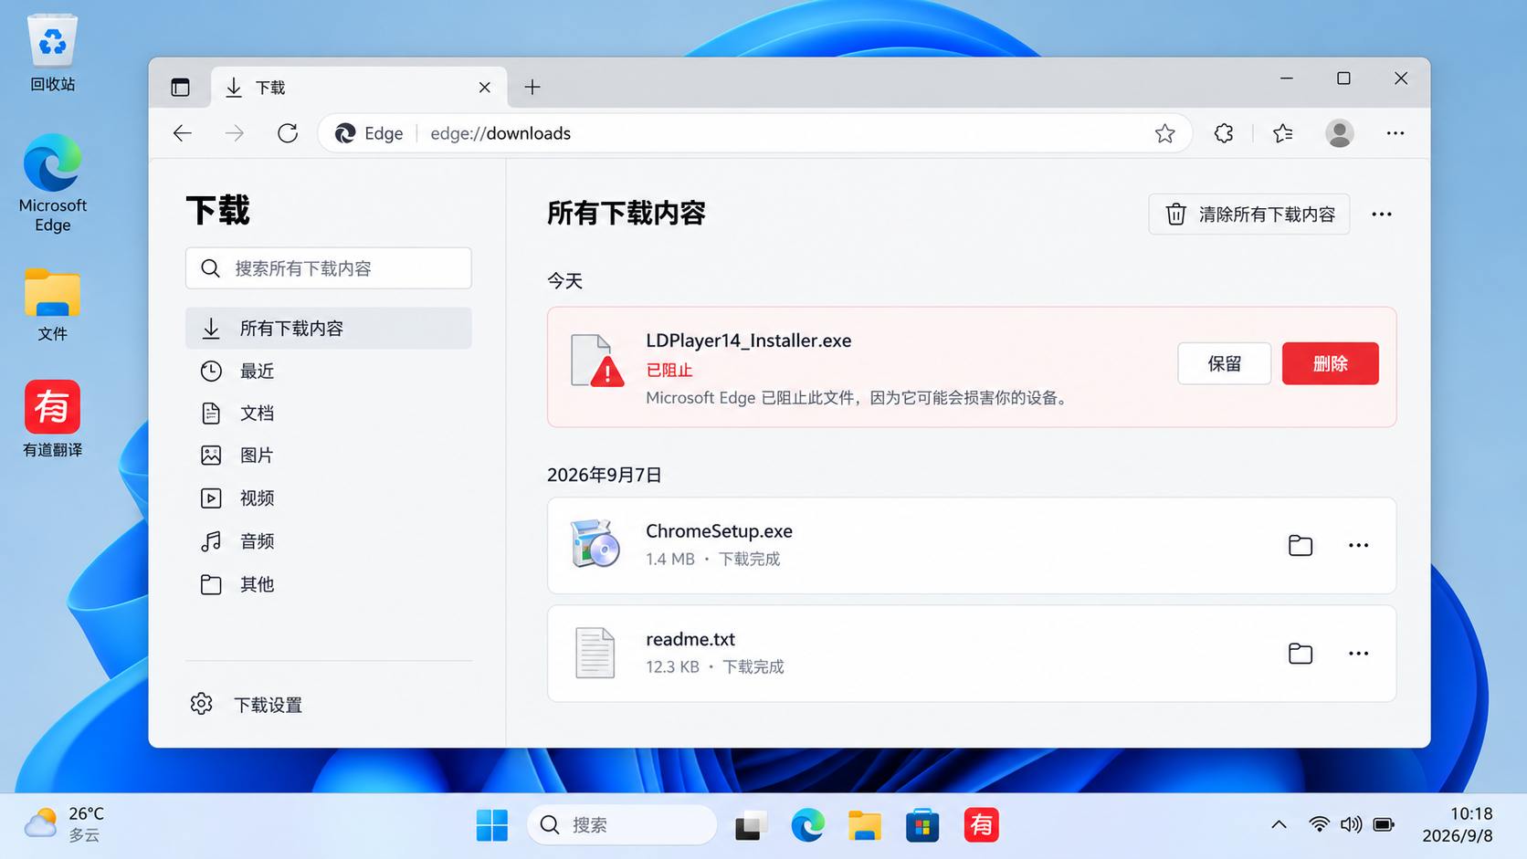
Task: Open 下载设置 link
Action: [247, 705]
